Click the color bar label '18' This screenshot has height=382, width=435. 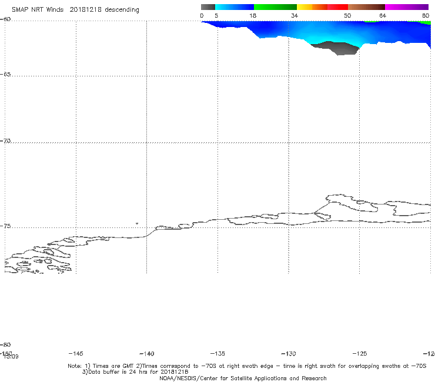(x=253, y=15)
